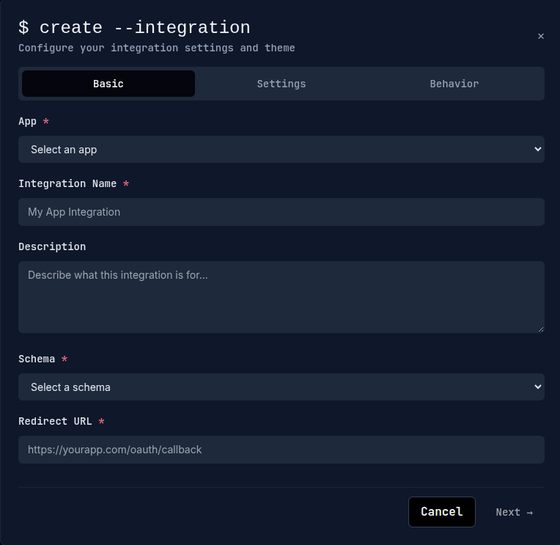560x545 pixels.
Task: Click the Redirect URL input field
Action: point(281,450)
